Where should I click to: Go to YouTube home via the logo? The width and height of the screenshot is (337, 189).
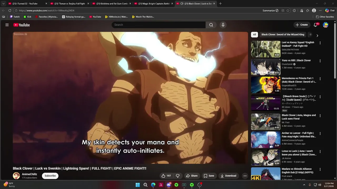22,25
